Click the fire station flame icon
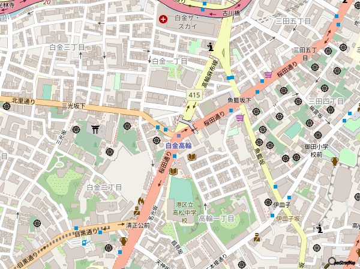360x269 pixels. tap(140, 201)
